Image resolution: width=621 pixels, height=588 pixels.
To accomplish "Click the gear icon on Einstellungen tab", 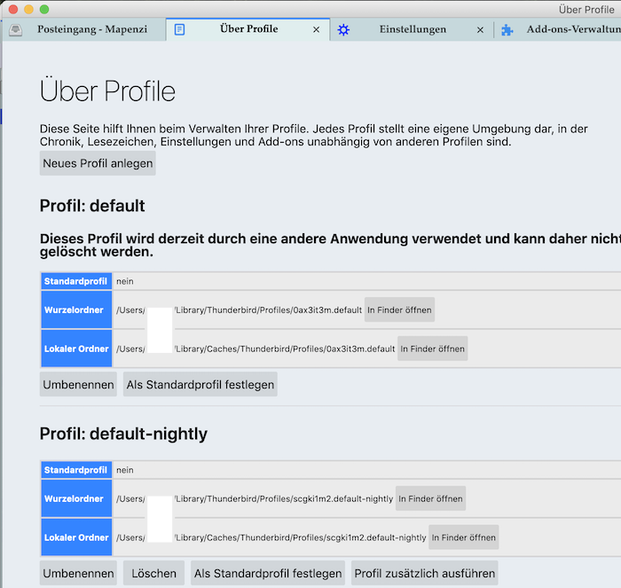I will 343,29.
